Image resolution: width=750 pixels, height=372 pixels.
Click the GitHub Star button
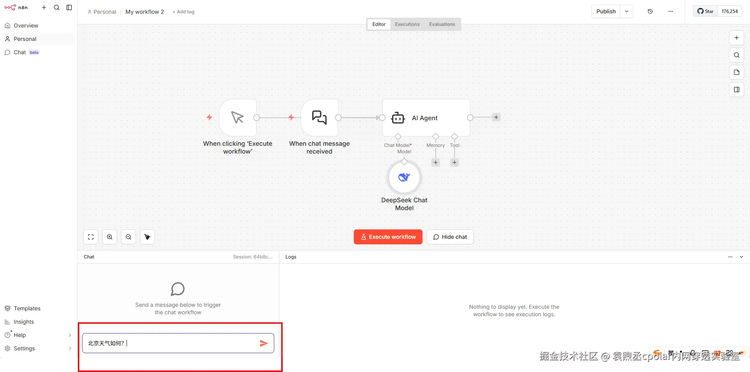click(x=706, y=11)
